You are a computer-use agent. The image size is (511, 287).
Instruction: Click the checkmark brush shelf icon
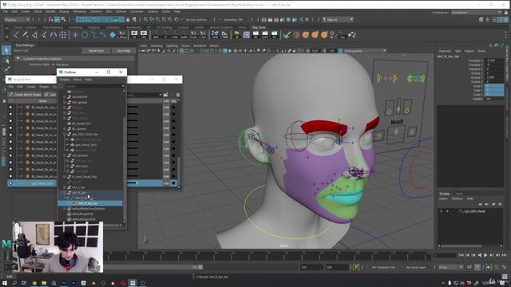coord(287,35)
